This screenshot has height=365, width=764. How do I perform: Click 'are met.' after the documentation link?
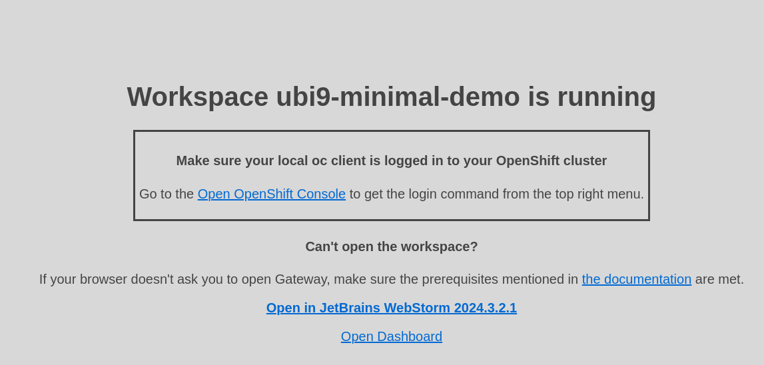[x=719, y=279]
